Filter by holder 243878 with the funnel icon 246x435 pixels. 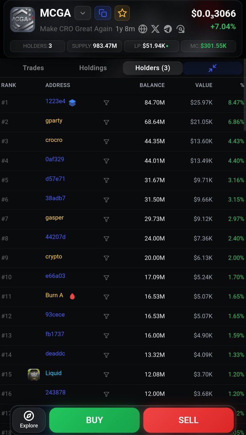[106, 394]
